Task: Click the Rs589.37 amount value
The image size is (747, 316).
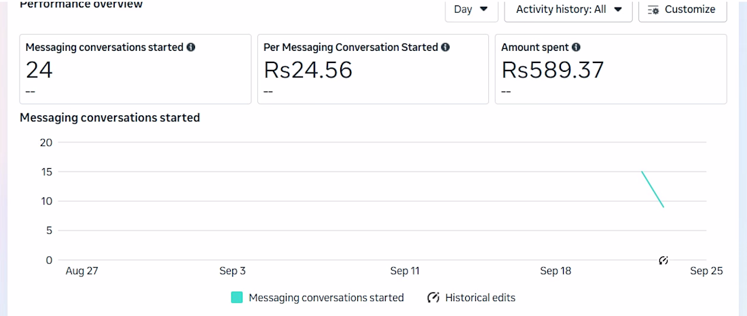Action: coord(552,69)
